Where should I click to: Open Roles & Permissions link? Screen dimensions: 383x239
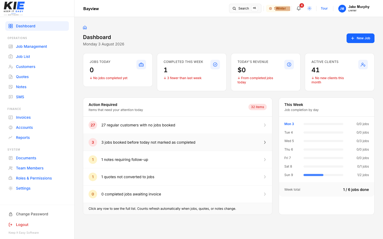[34, 178]
